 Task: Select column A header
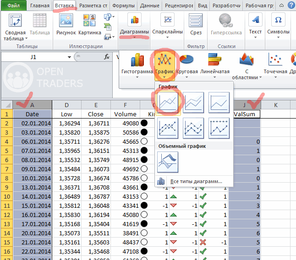click(x=32, y=105)
